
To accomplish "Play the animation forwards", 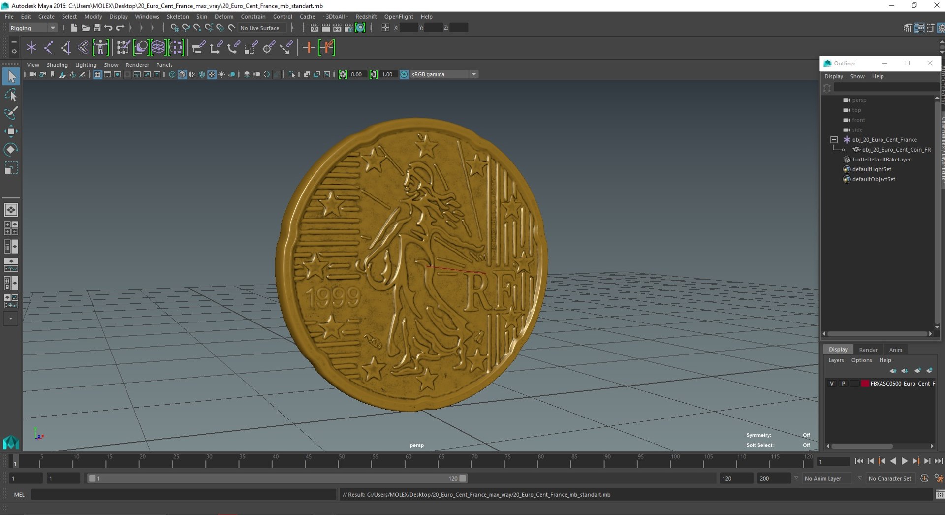I will [x=904, y=461].
